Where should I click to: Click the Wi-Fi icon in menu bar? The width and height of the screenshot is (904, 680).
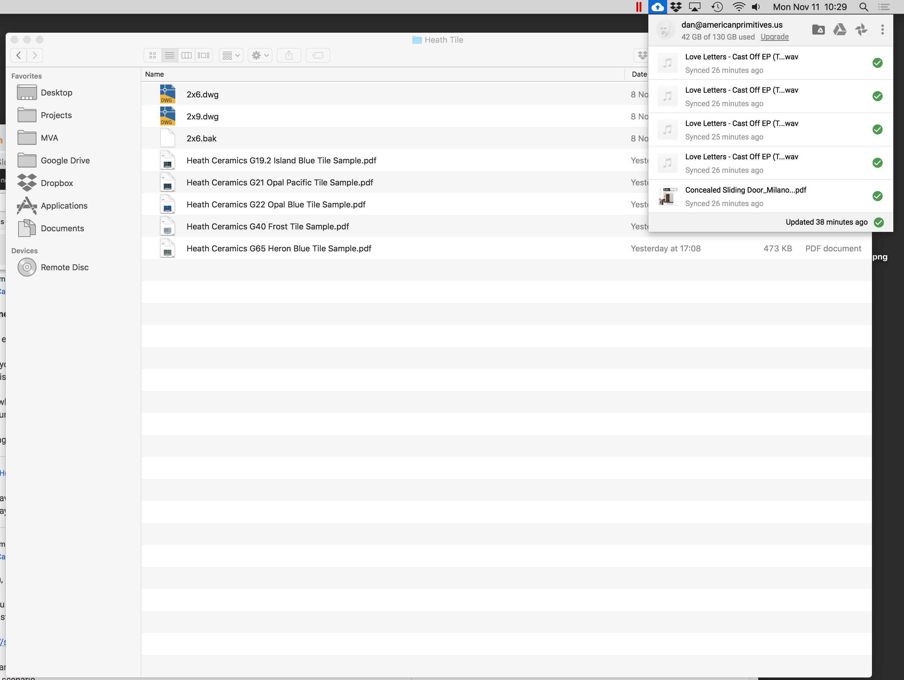pyautogui.click(x=738, y=7)
